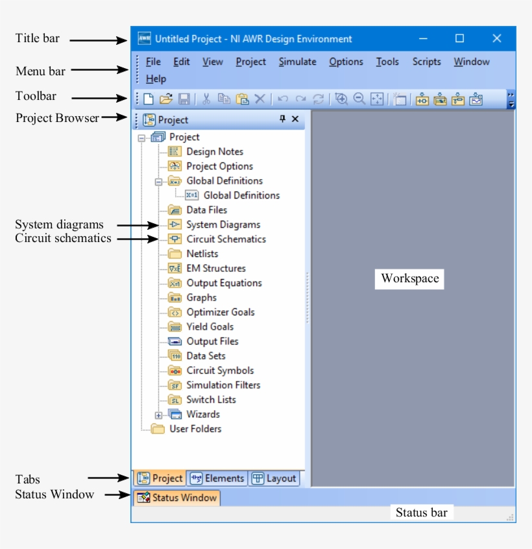532x549 pixels.
Task: Select the Data Files node
Action: coord(198,210)
